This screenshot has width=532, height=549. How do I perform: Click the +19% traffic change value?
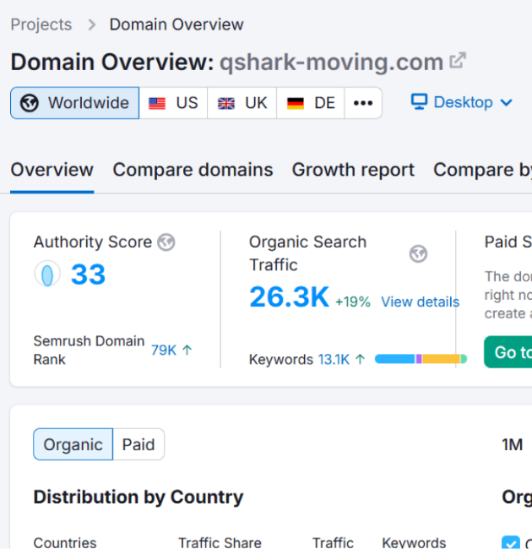353,302
